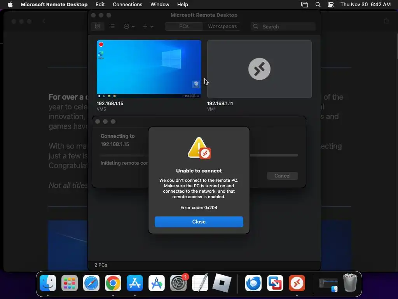Click the warning icon in error dialog
This screenshot has width=398, height=299.
[x=199, y=148]
